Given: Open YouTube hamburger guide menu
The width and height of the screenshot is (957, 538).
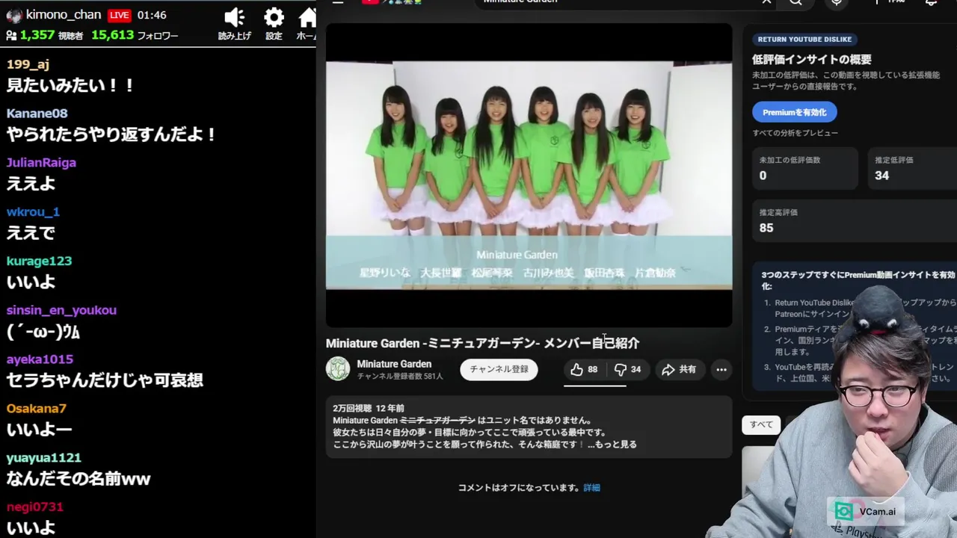Looking at the screenshot, I should click(338, 1).
